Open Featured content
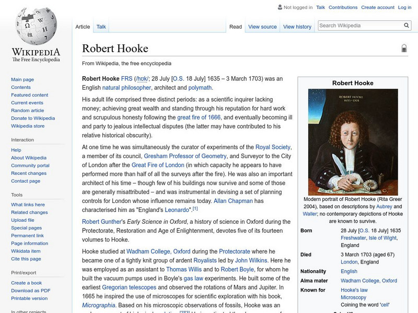The image size is (418, 313). tap(30, 95)
